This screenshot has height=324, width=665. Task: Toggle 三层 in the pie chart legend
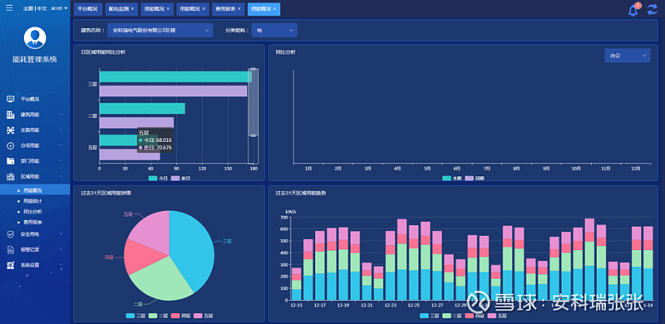[135, 316]
